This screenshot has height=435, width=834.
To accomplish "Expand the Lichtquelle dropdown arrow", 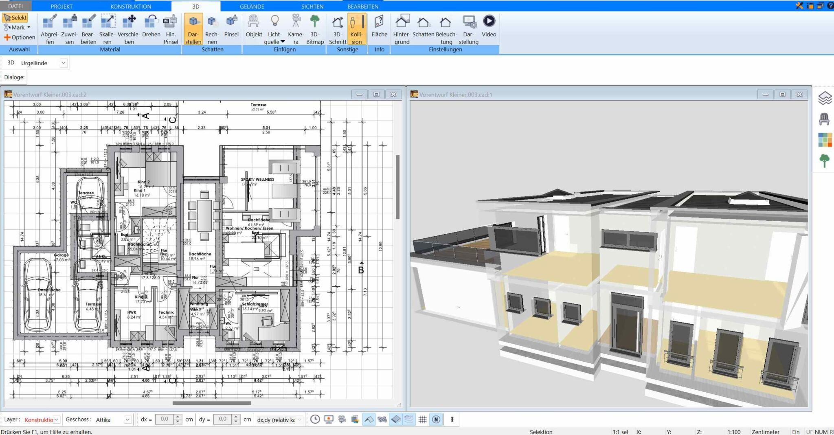I will click(x=283, y=42).
